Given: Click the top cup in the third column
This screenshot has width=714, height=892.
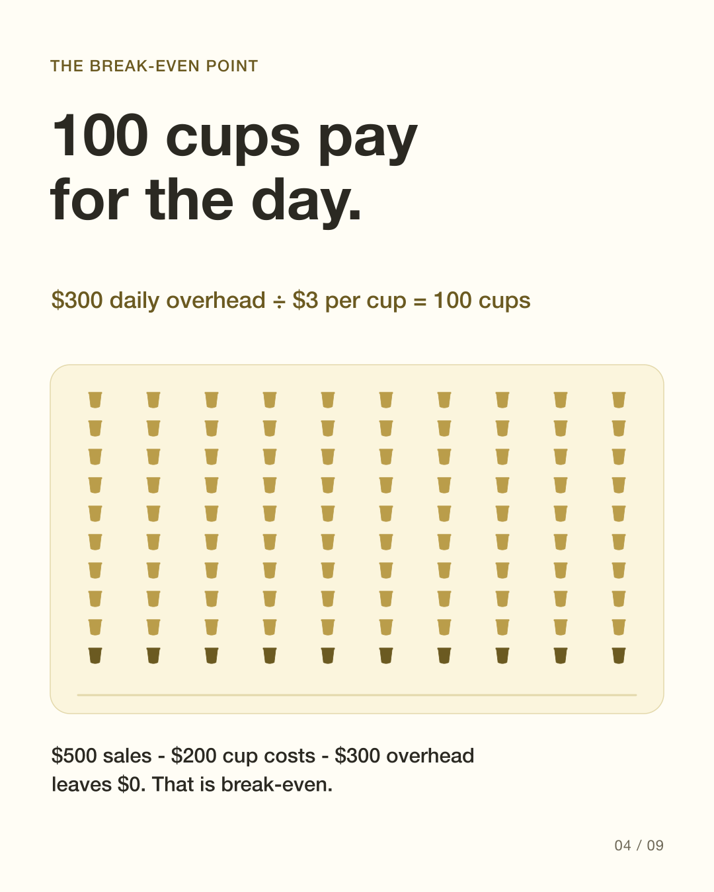Looking at the screenshot, I should click(212, 400).
